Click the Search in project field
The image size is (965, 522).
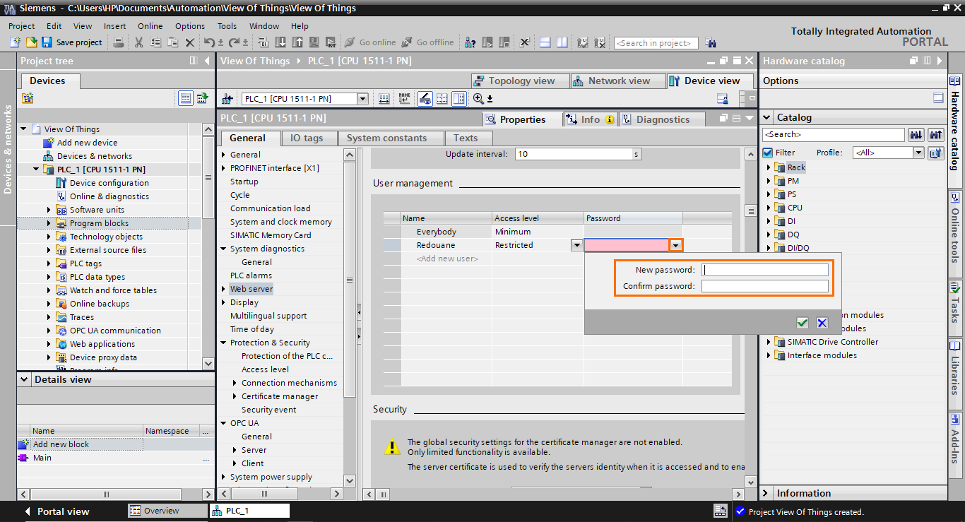pyautogui.click(x=656, y=43)
